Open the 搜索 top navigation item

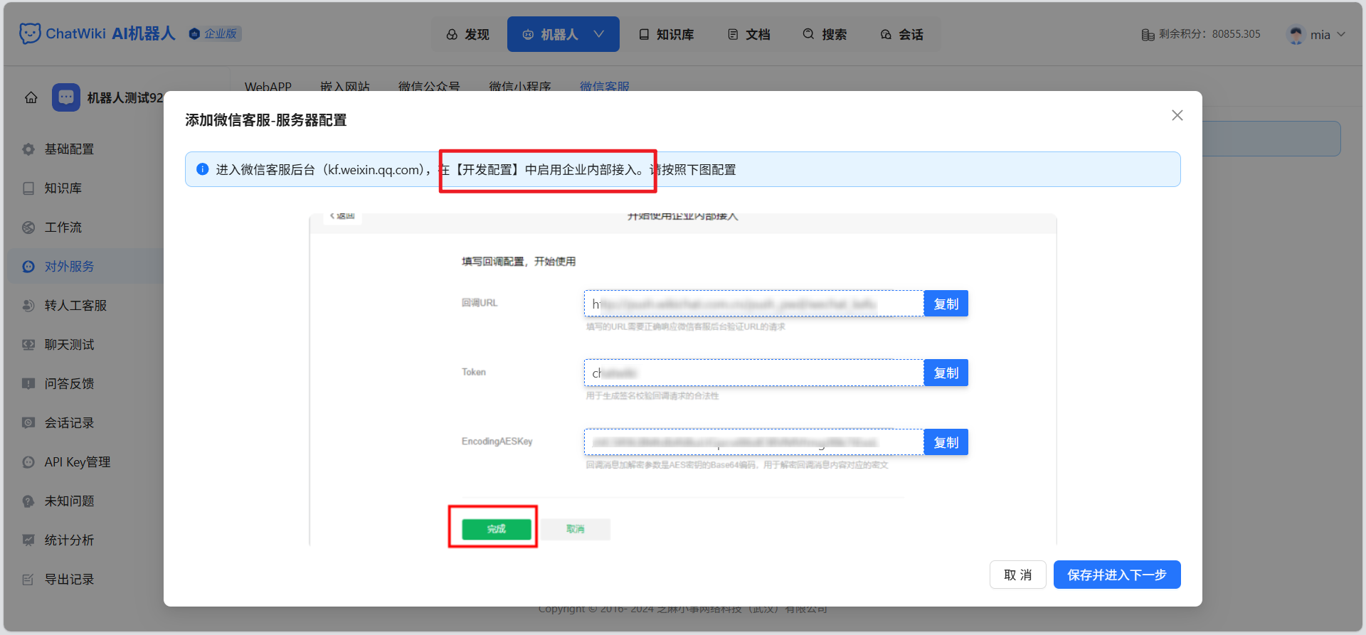(x=825, y=34)
